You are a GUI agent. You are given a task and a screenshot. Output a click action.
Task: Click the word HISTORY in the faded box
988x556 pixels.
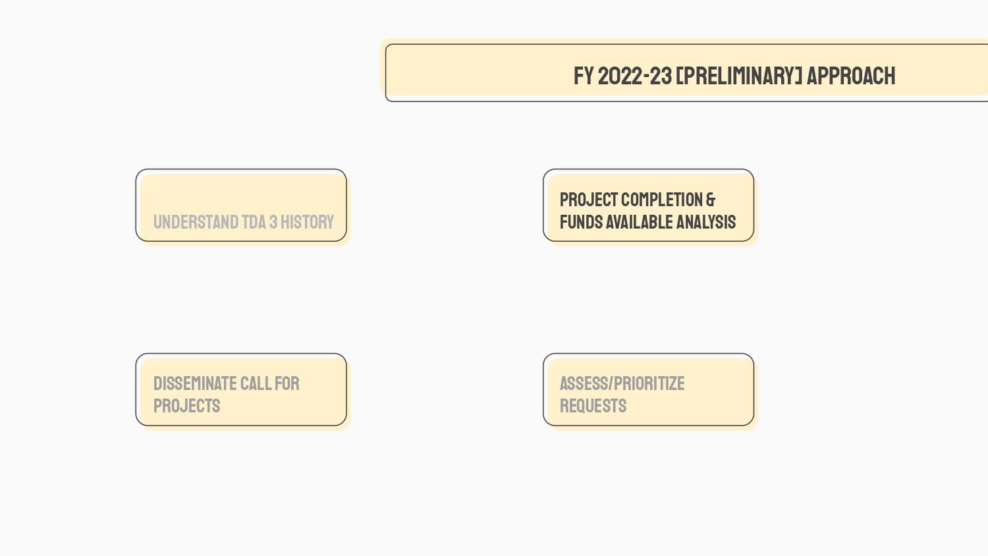click(307, 223)
